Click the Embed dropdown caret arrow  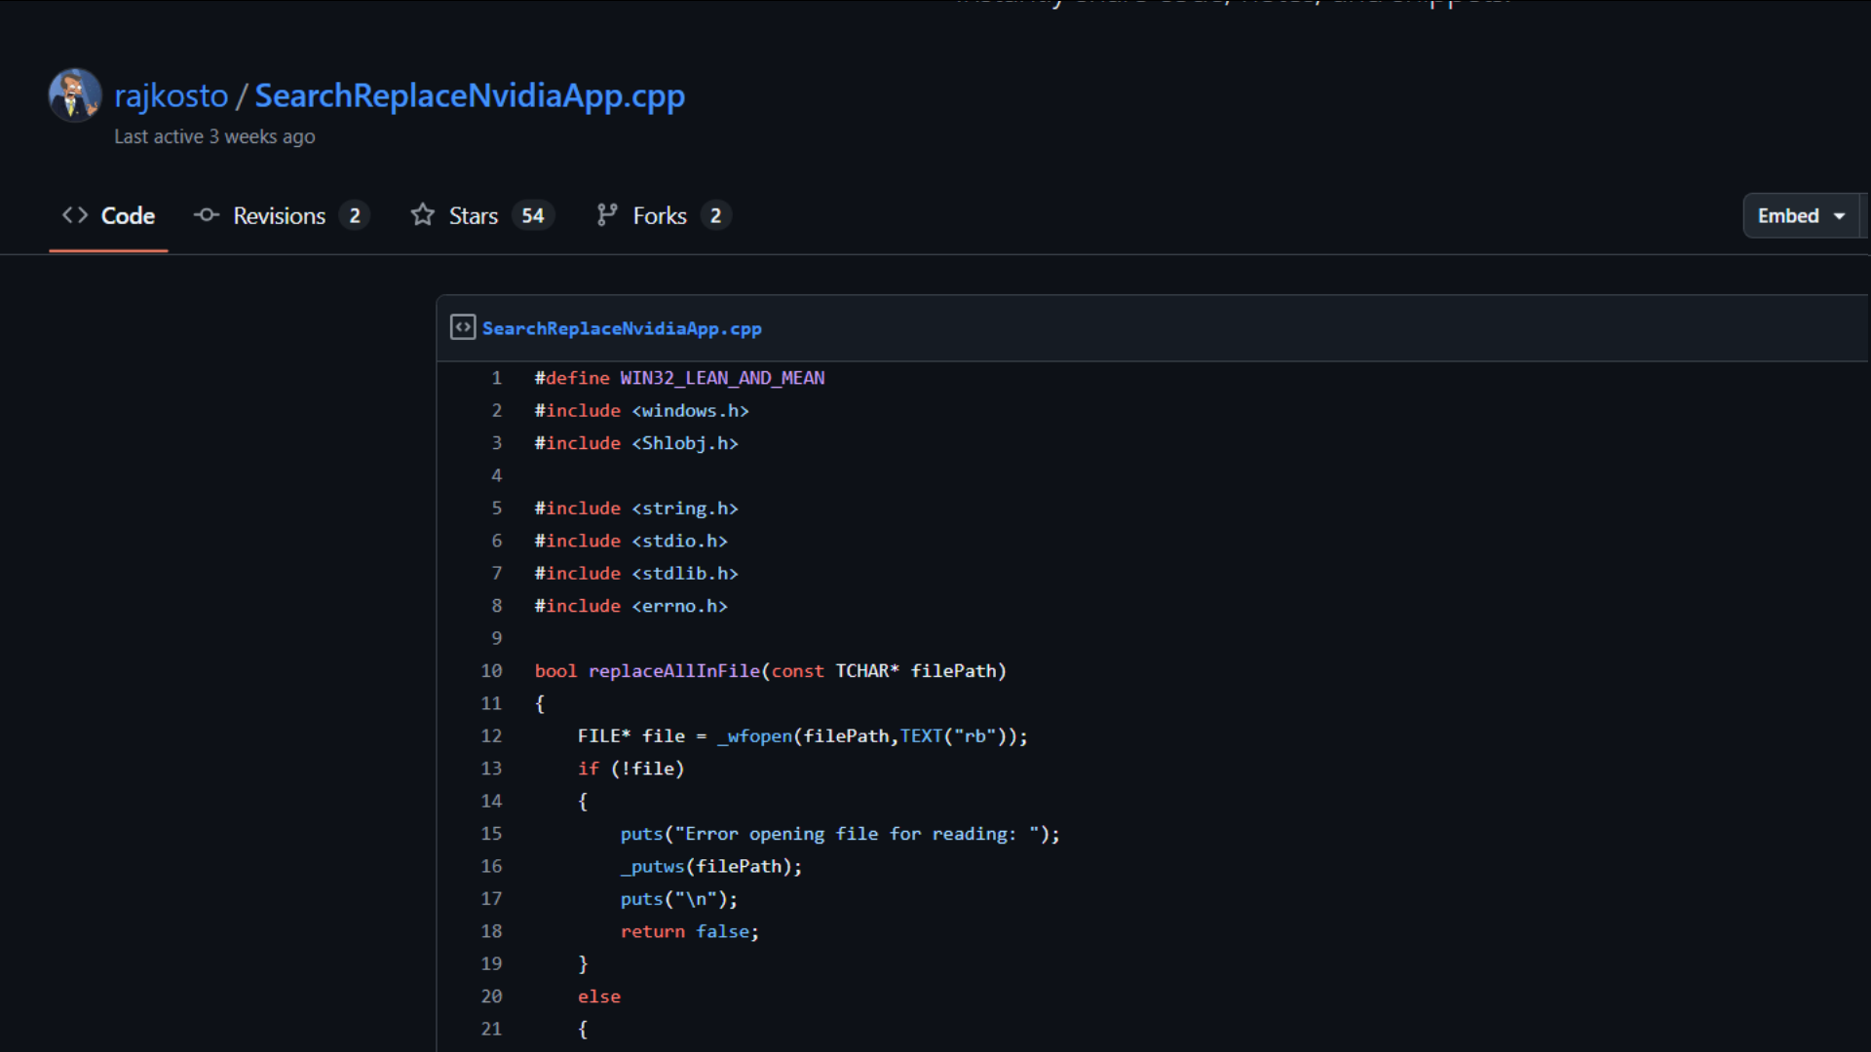[x=1840, y=216]
